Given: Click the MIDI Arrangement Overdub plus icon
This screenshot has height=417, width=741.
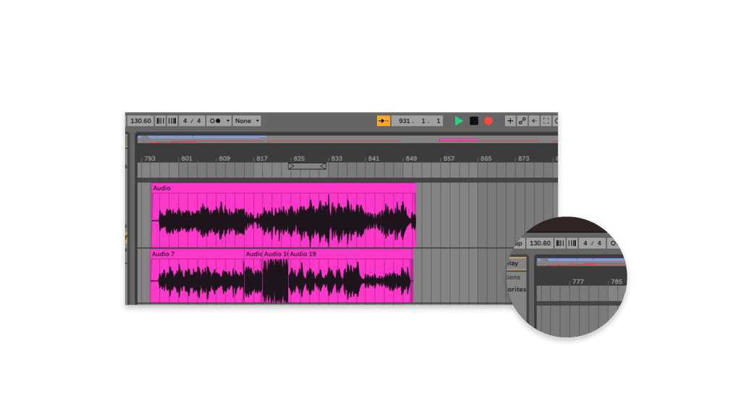Looking at the screenshot, I should click(x=510, y=121).
